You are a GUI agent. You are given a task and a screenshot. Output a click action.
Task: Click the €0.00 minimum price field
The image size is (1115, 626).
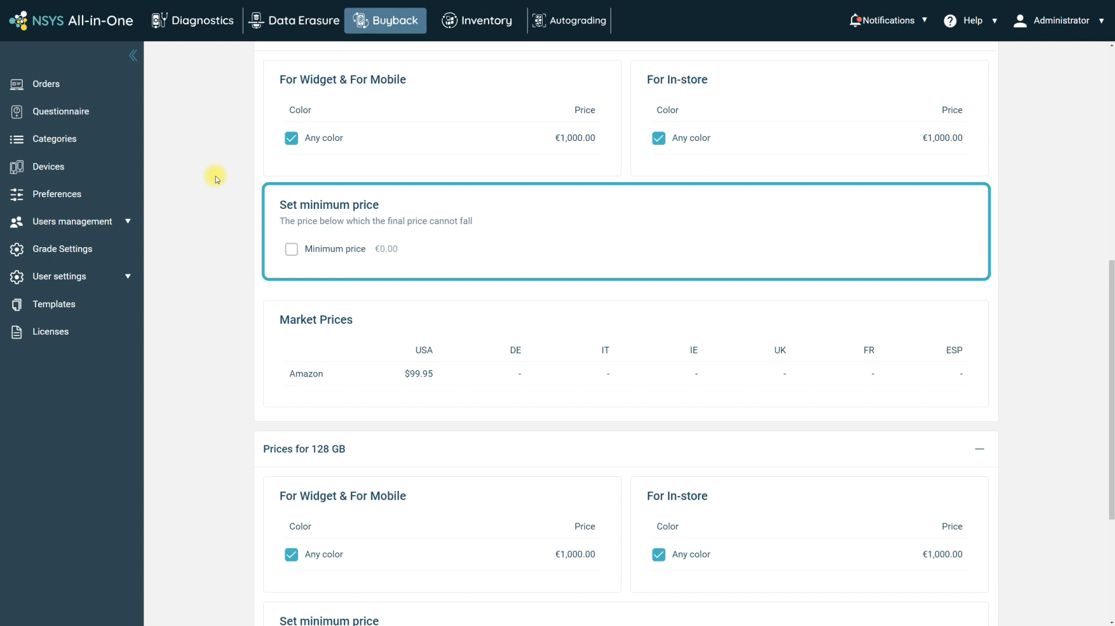click(386, 249)
